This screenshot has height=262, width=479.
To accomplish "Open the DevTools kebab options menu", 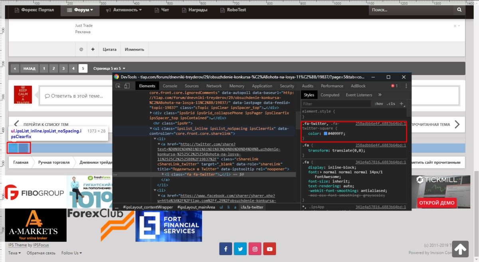I will (406, 86).
